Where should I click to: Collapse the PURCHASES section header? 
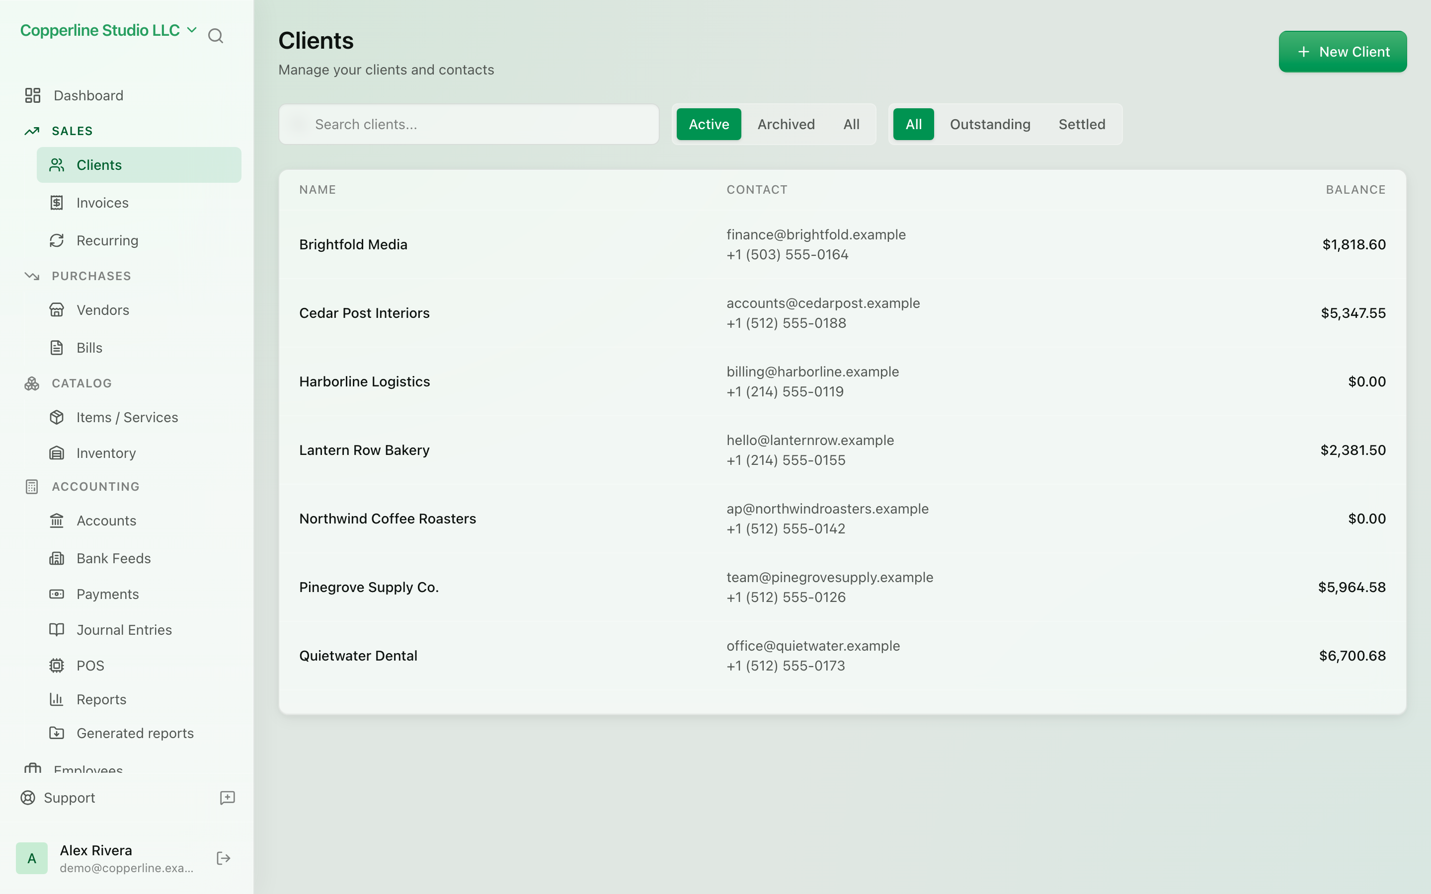coord(91,276)
